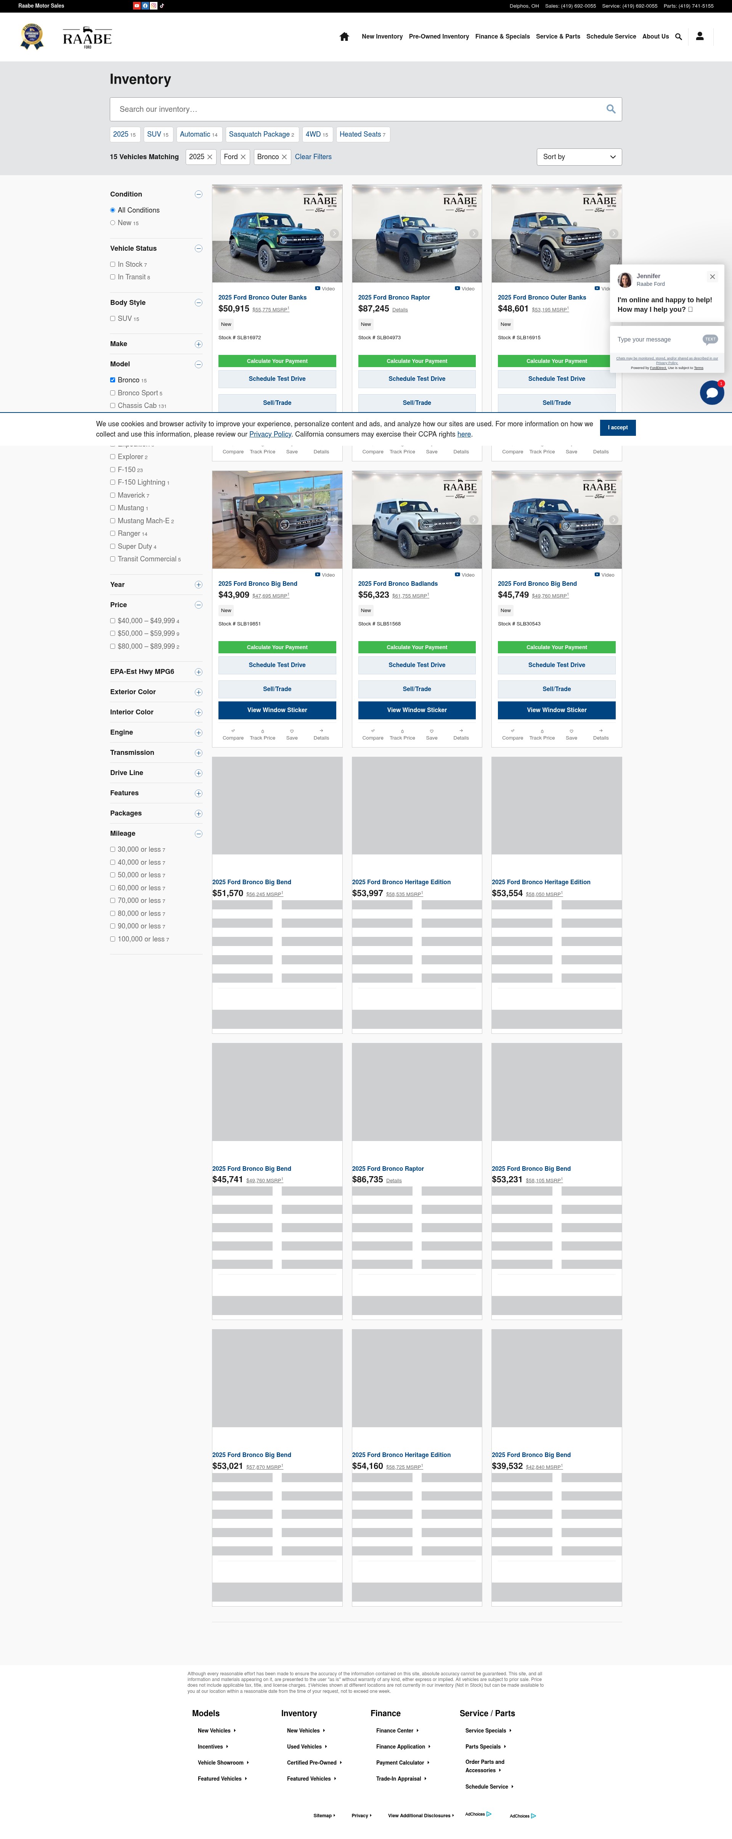Uncheck the Bronco model checkbox
The width and height of the screenshot is (732, 1839).
click(x=113, y=380)
